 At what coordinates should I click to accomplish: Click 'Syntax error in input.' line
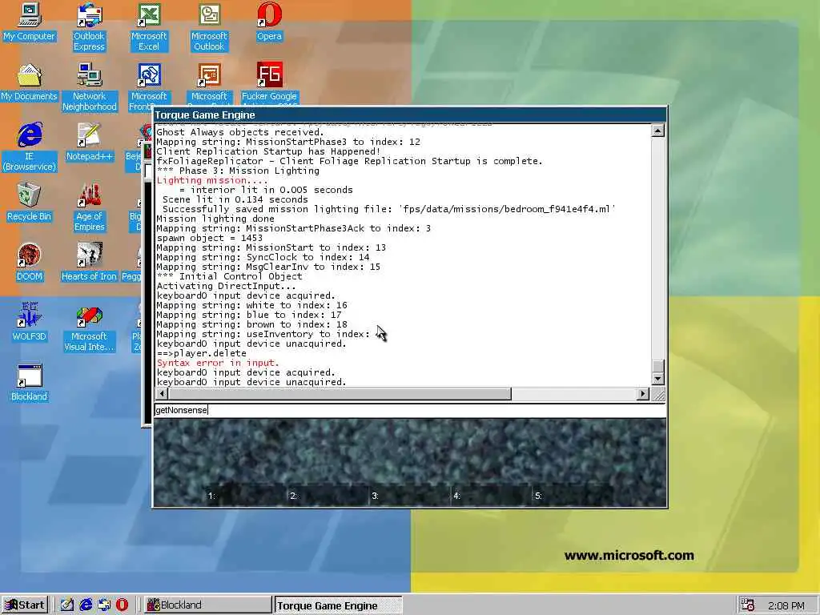click(218, 363)
